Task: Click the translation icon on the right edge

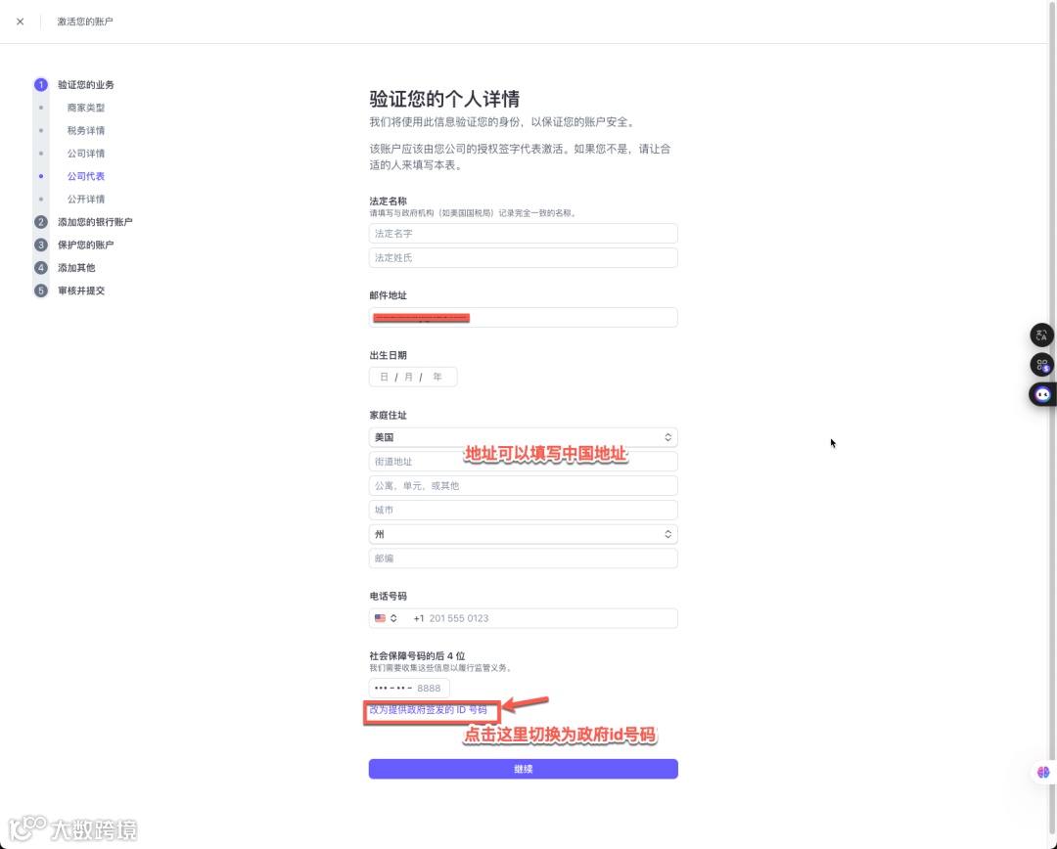Action: click(1041, 335)
